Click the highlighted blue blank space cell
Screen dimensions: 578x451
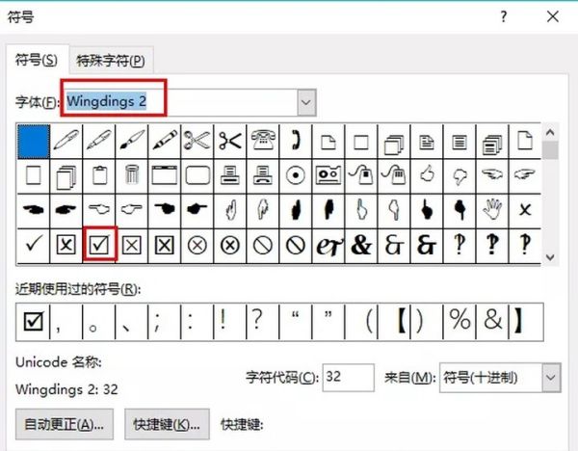(x=34, y=142)
